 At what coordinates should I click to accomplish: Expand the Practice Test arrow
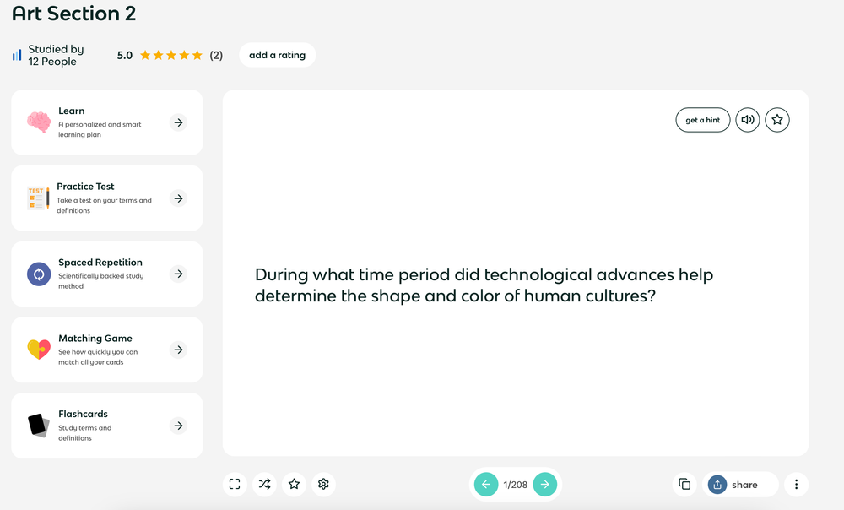pyautogui.click(x=178, y=198)
